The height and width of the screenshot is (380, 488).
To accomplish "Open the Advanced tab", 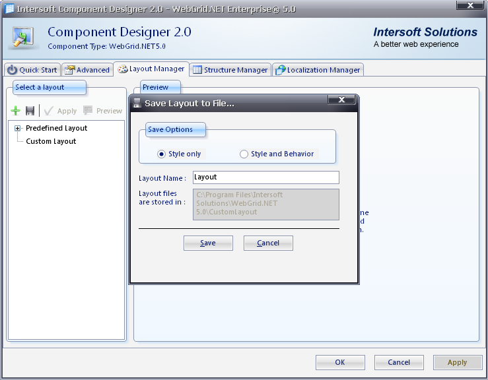I will tap(87, 70).
